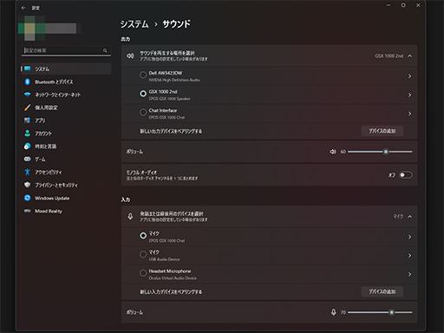Viewport: 444px width, 333px height.
Task: Open accessibility settings icon
Action: click(28, 172)
